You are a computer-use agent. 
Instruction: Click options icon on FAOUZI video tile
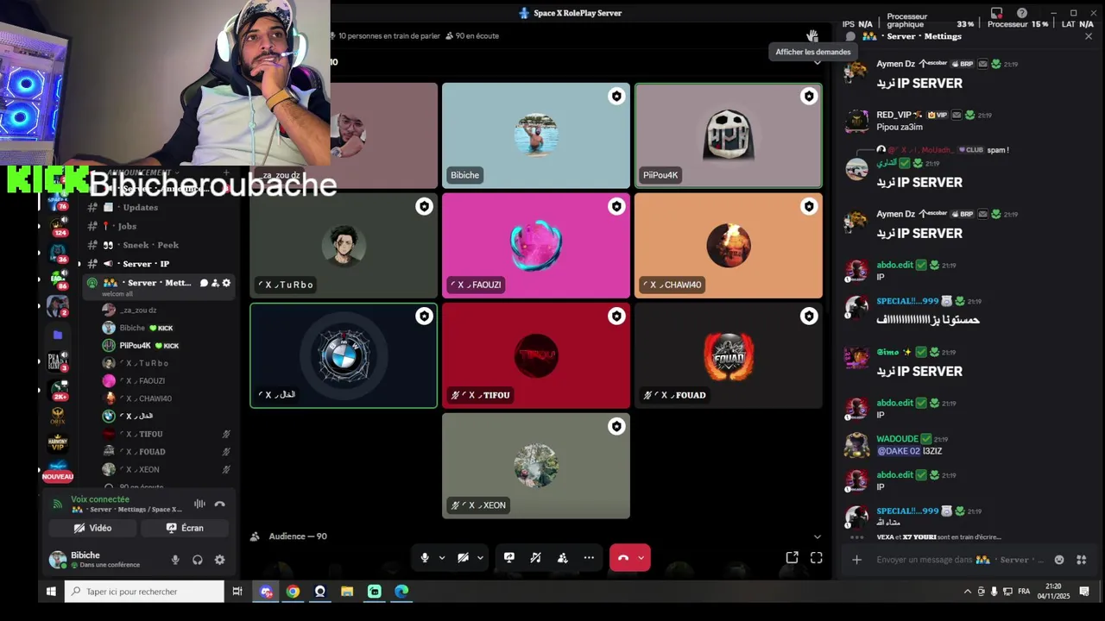click(x=616, y=207)
